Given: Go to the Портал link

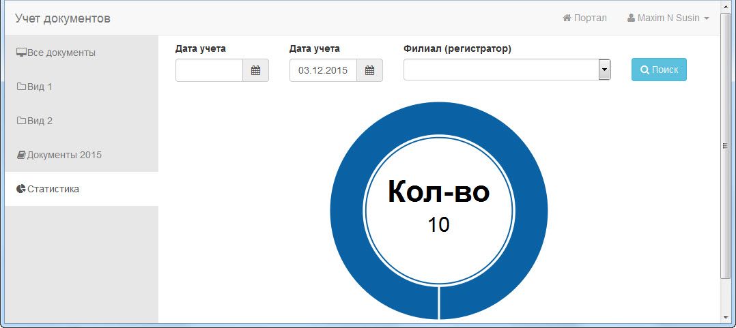Looking at the screenshot, I should [x=590, y=18].
